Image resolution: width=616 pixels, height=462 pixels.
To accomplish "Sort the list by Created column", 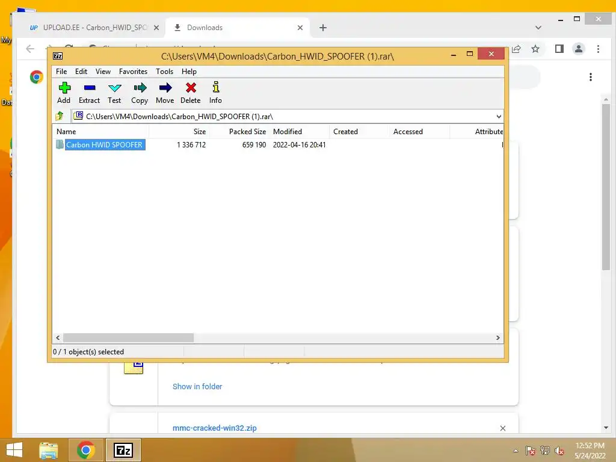I will tap(360, 132).
